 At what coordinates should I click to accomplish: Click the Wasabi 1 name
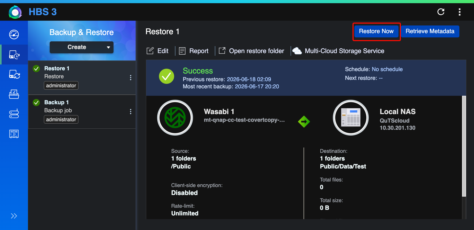(219, 111)
